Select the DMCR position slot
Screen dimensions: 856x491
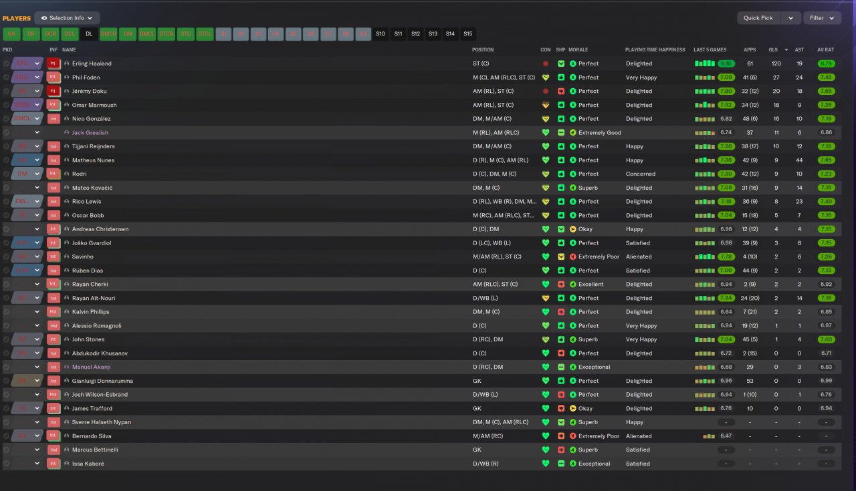(x=108, y=33)
